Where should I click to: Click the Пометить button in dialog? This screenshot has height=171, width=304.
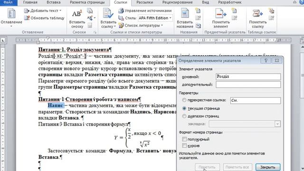pos(207,167)
